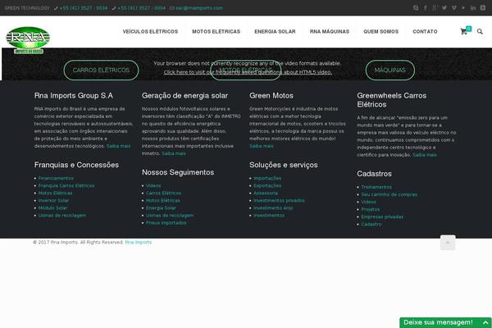This screenshot has width=492, height=328.
Task: Open Seu caminho de compras link
Action: pos(389,194)
